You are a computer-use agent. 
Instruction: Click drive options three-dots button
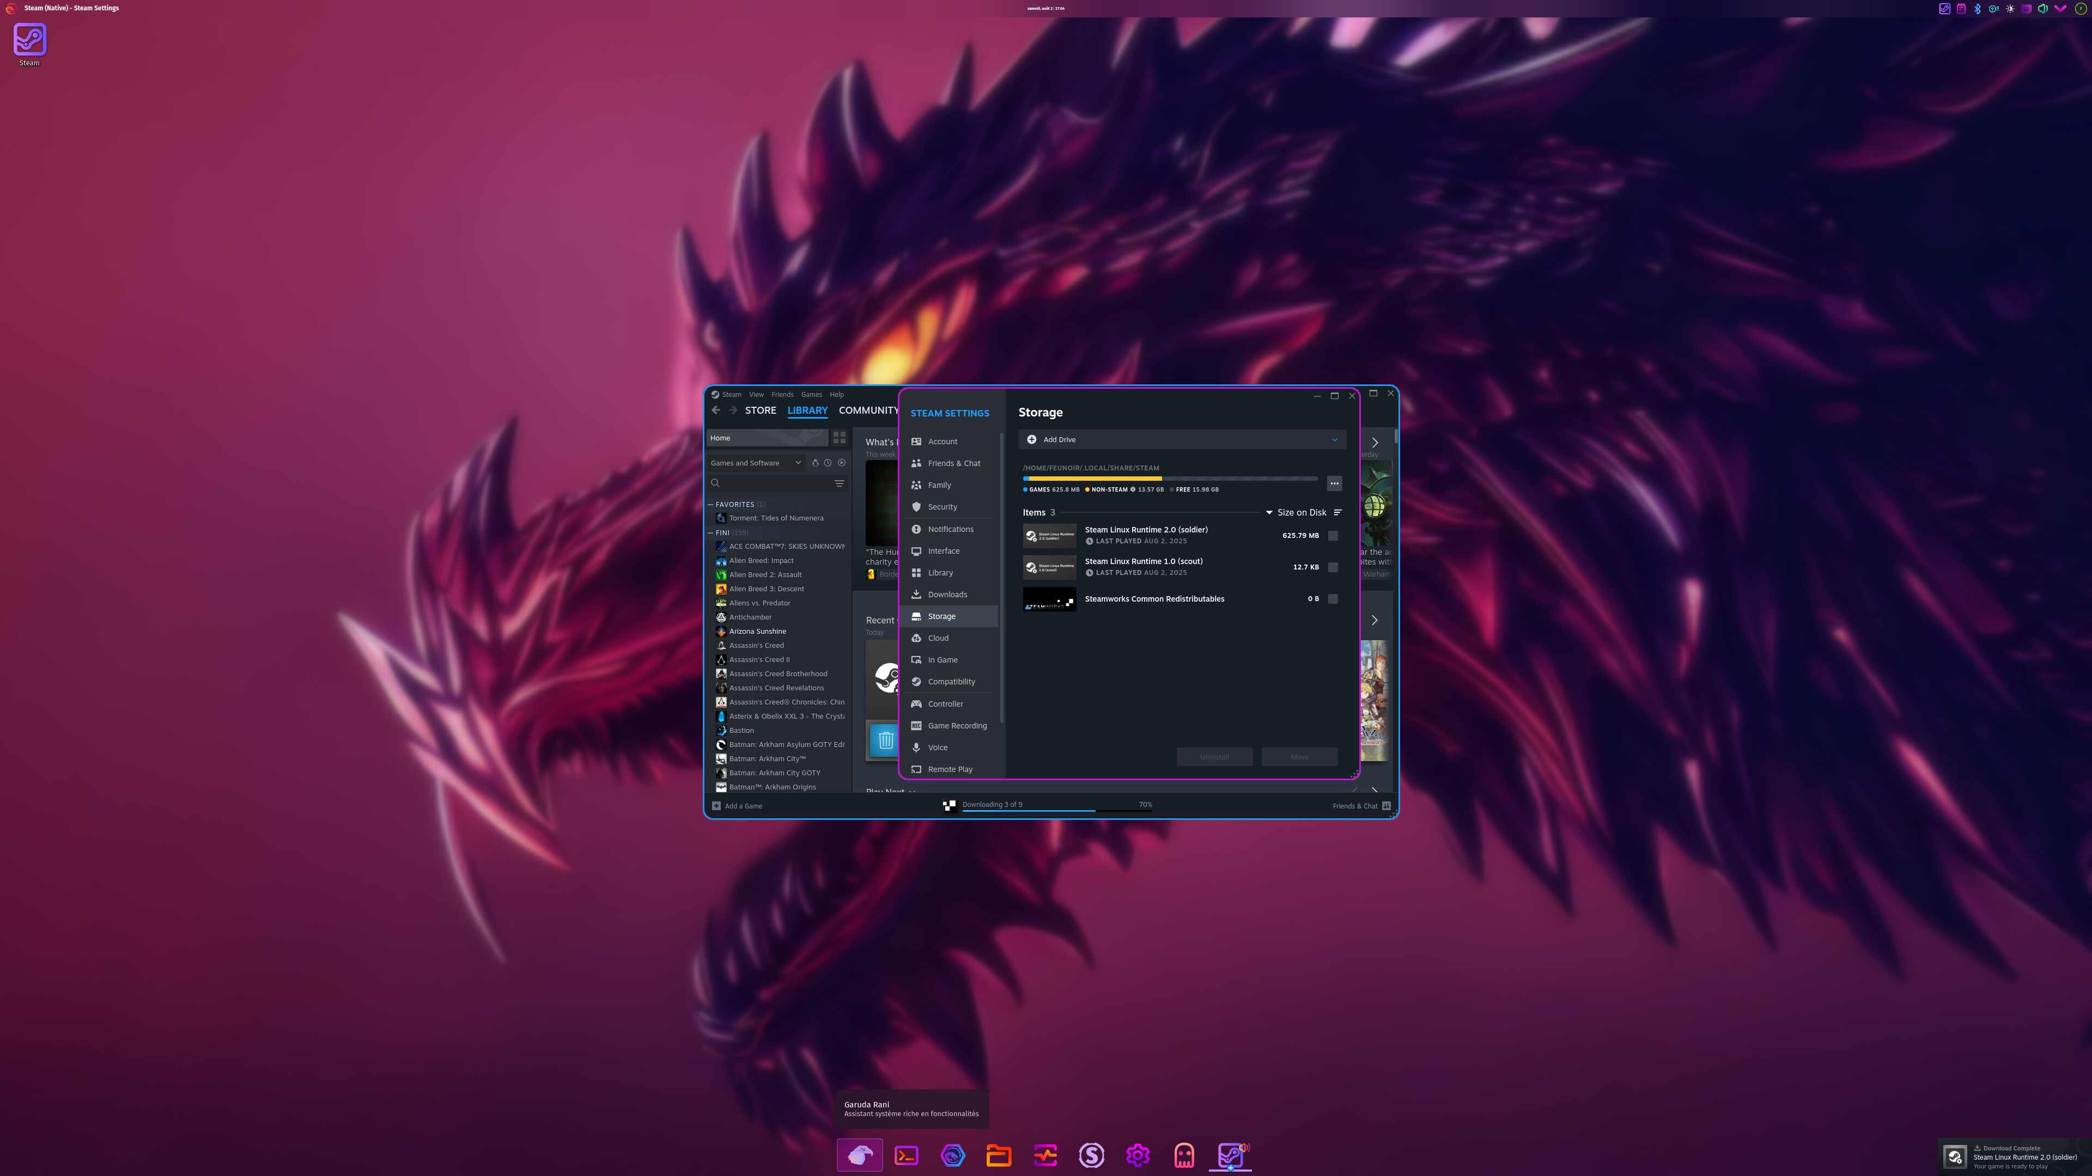pyautogui.click(x=1334, y=483)
